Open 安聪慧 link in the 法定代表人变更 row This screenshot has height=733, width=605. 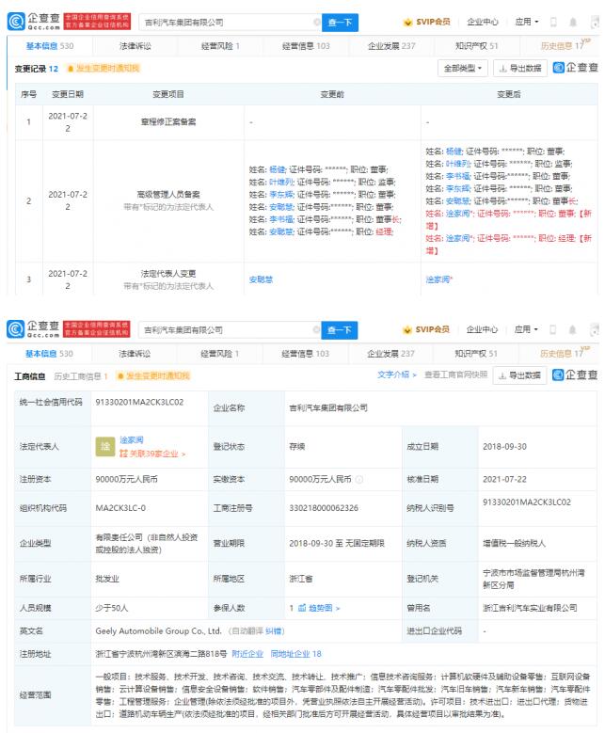tap(261, 279)
